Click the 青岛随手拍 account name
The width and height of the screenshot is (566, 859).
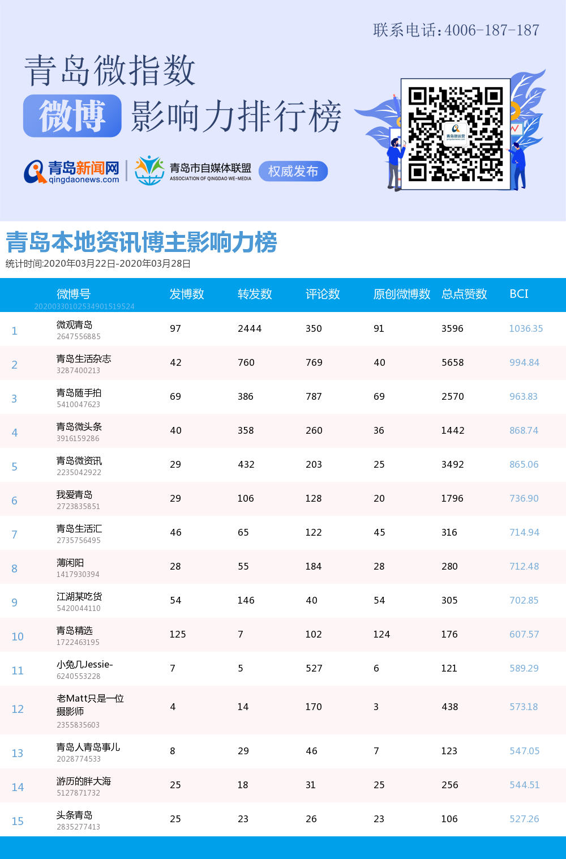[79, 393]
